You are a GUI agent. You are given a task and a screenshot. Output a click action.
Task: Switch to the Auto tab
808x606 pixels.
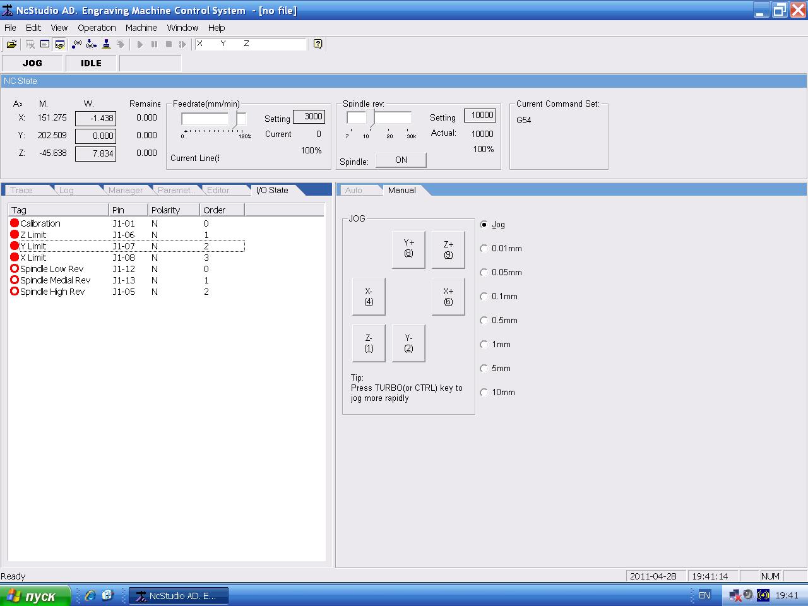tap(354, 190)
